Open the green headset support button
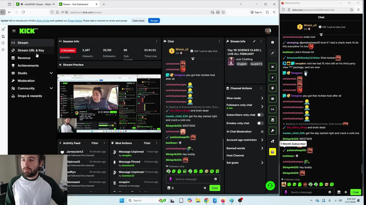Viewport: 366px width, 205px height. point(270,186)
